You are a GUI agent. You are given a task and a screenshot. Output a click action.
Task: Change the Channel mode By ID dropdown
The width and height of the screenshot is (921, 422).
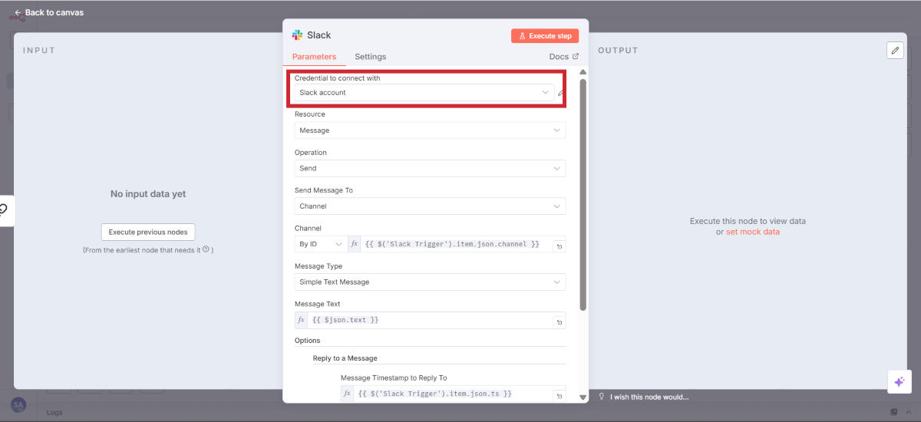pos(321,245)
